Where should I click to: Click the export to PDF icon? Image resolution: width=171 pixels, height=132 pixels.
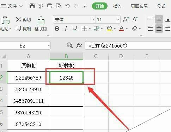(x=41, y=6)
